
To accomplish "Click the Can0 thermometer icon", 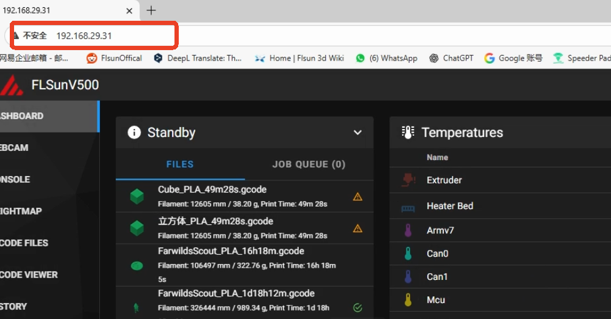I will click(x=408, y=254).
